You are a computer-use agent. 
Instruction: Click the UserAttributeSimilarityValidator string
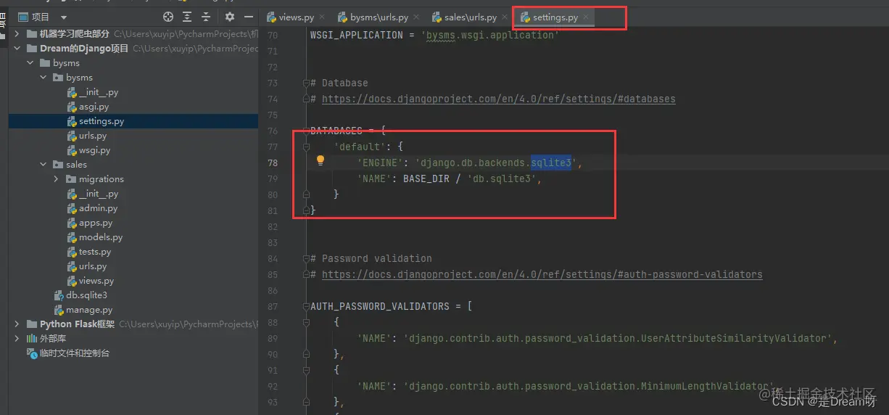(618, 338)
